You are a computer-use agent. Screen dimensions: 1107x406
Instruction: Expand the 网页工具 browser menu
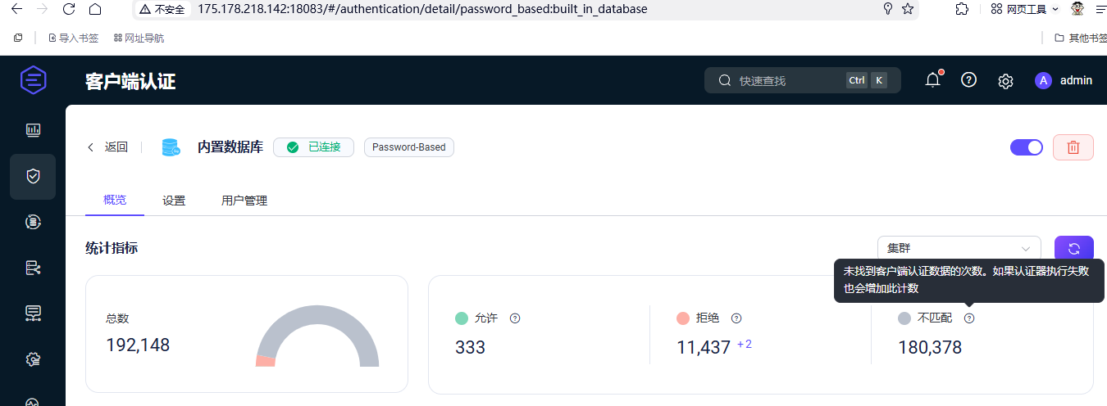1025,9
